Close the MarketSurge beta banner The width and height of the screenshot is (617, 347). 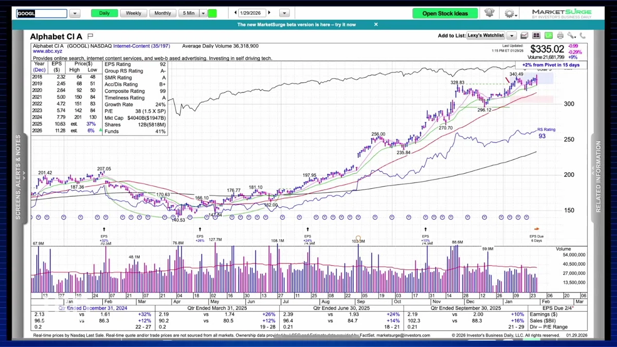(x=376, y=24)
